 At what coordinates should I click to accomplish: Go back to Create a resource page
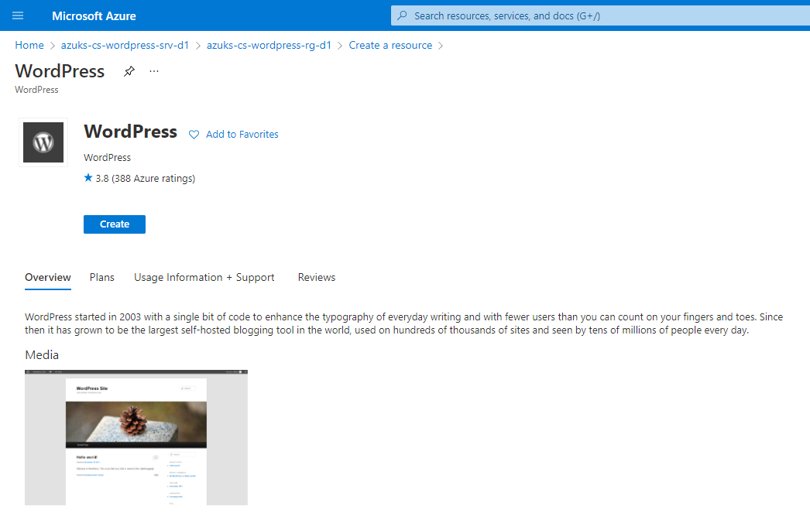390,45
